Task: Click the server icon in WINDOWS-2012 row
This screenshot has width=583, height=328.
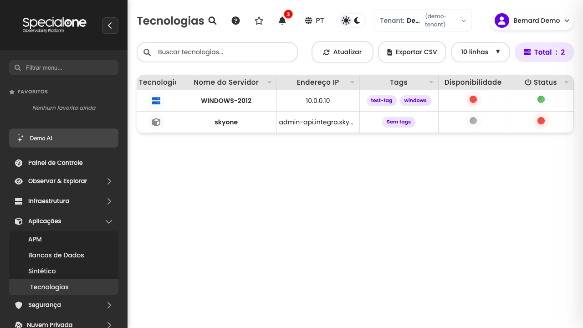Action: pyautogui.click(x=156, y=101)
